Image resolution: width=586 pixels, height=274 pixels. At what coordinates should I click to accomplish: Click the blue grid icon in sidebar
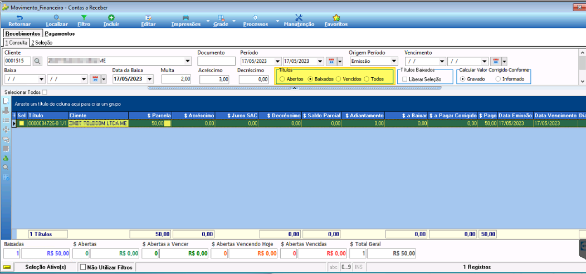pos(6,177)
